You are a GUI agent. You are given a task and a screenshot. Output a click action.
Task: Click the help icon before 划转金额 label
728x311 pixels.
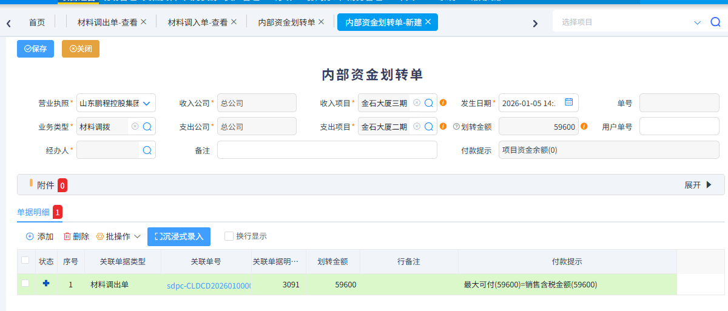click(456, 127)
